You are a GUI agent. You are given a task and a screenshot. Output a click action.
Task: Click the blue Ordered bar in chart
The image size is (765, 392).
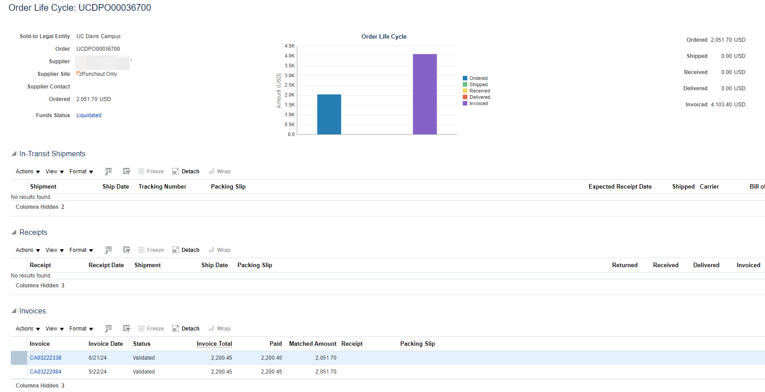(329, 115)
